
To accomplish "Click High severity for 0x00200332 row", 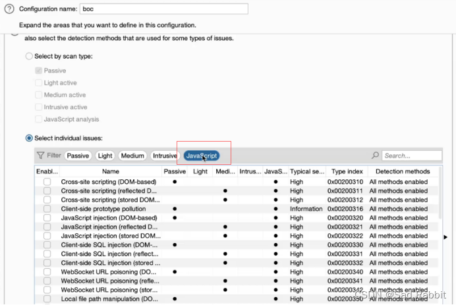I will 297,263.
